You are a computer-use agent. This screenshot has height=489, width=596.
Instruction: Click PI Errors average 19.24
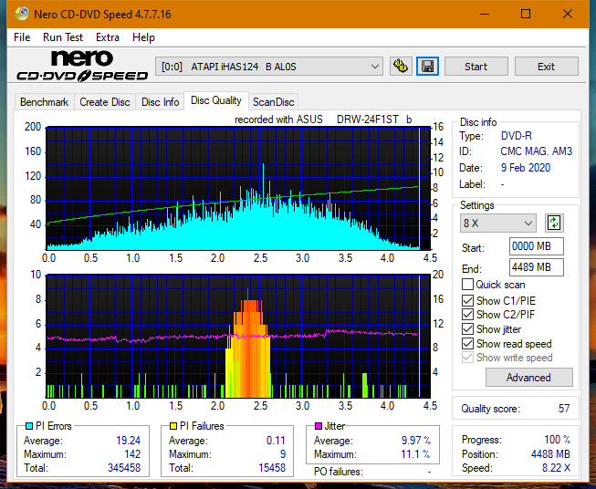click(x=128, y=441)
